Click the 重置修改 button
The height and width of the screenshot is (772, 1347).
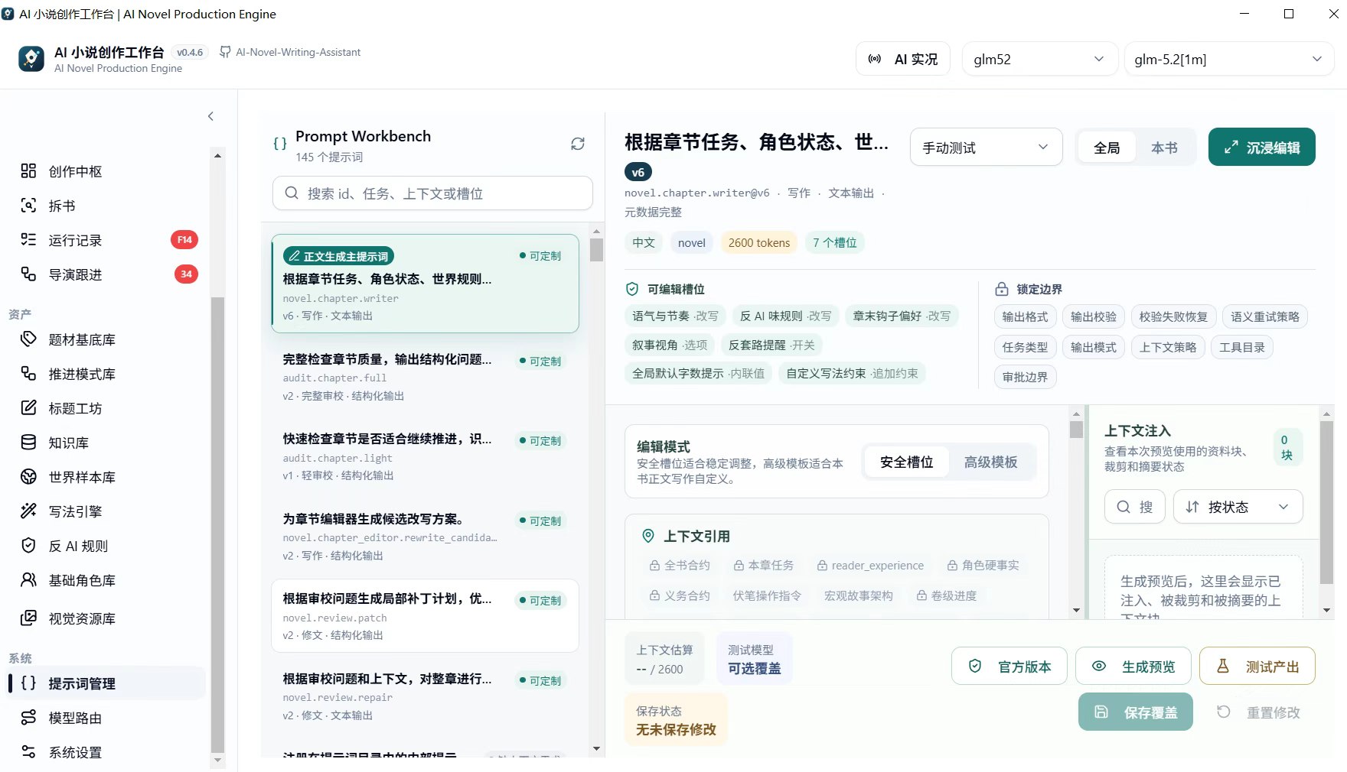point(1259,712)
